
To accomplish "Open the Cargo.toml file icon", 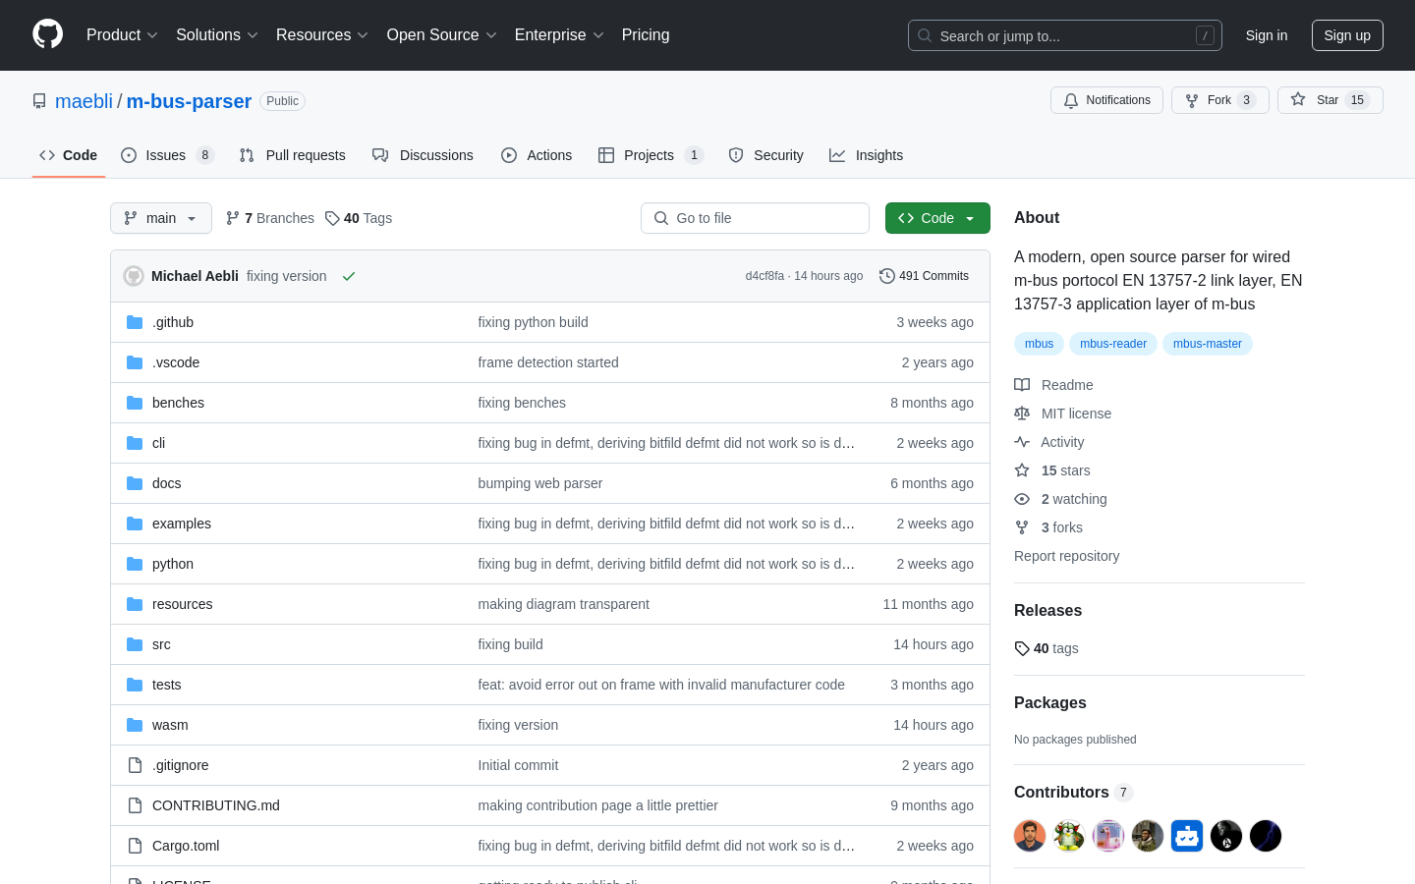I will click(135, 846).
